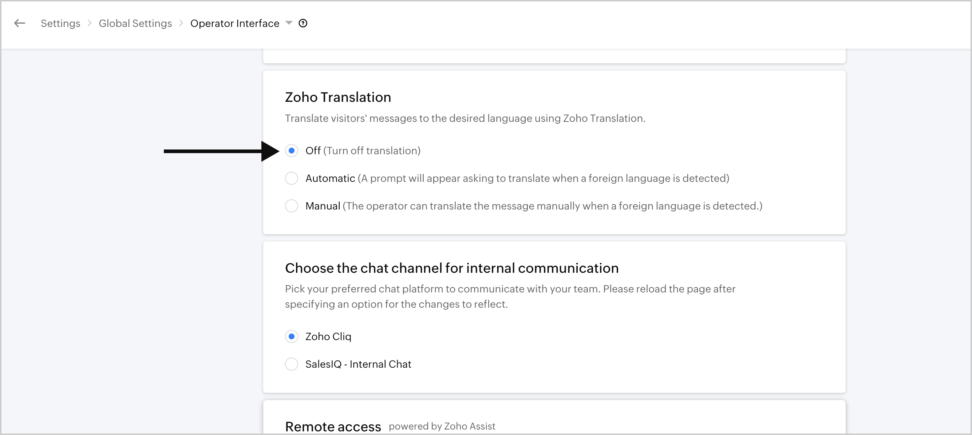This screenshot has height=435, width=972.
Task: Select Zoho Cliq radio button
Action: coord(291,337)
